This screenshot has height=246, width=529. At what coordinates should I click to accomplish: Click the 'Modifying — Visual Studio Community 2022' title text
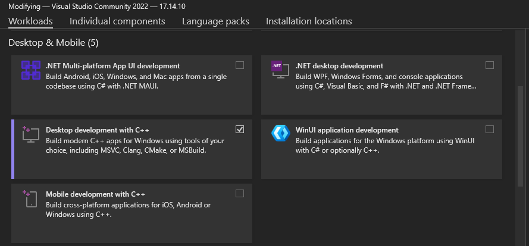pos(97,7)
